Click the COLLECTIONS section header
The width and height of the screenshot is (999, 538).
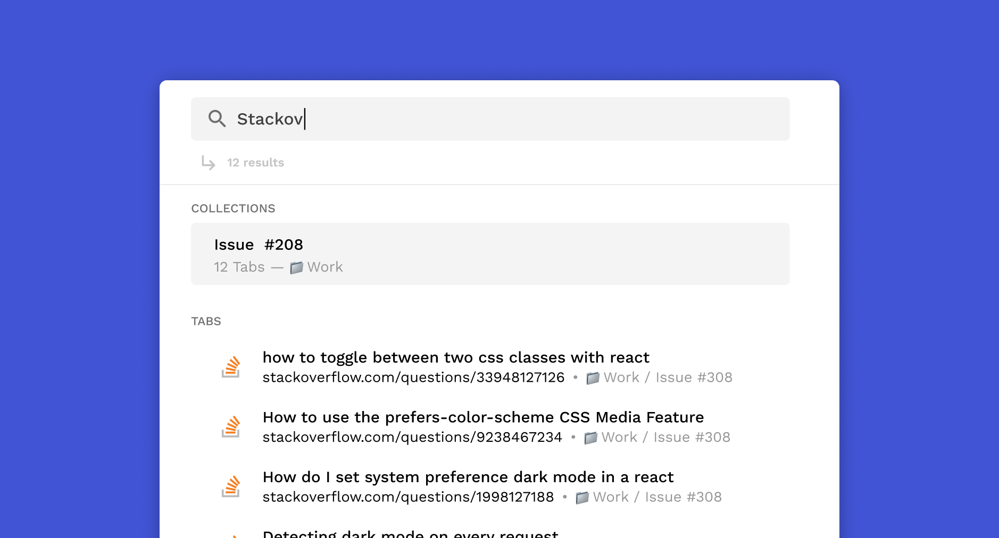click(x=234, y=208)
